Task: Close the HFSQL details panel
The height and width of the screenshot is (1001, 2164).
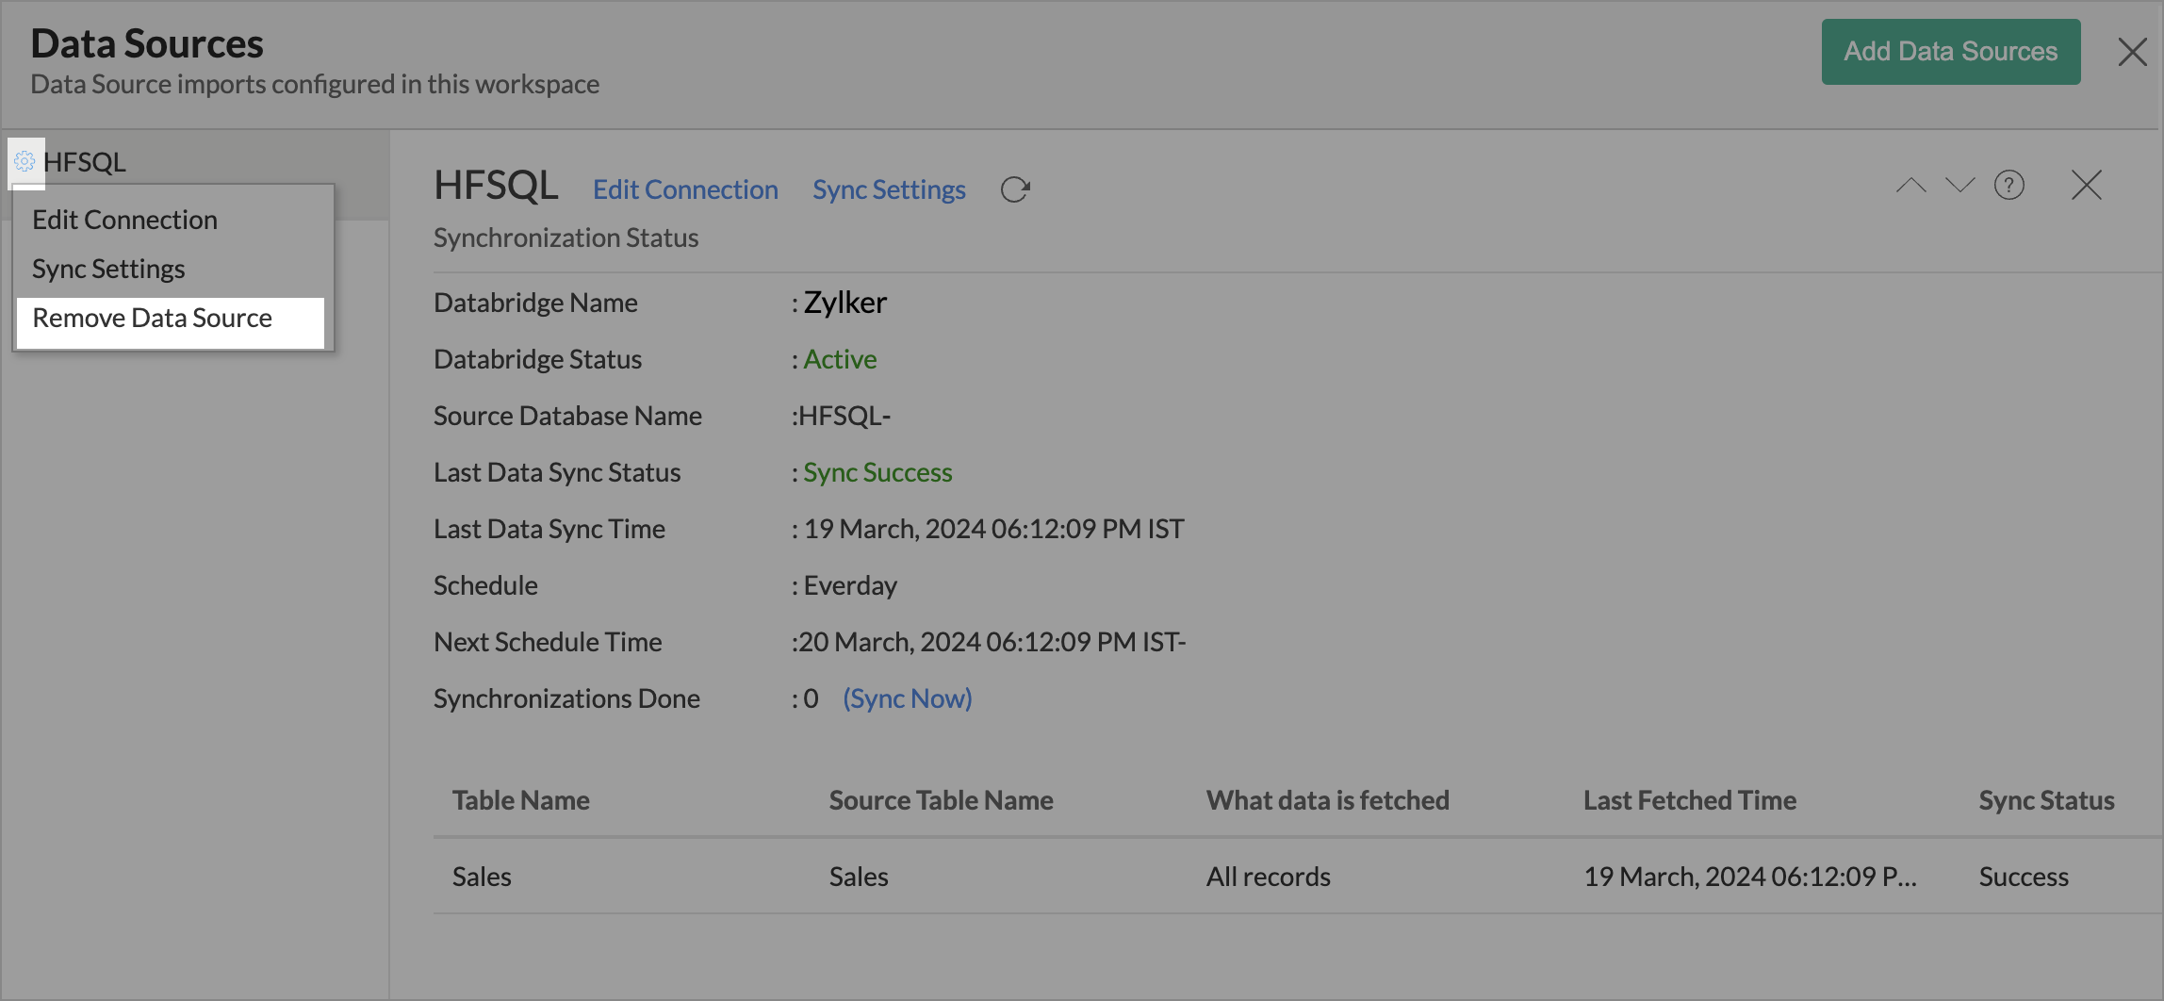Action: coord(2087,185)
